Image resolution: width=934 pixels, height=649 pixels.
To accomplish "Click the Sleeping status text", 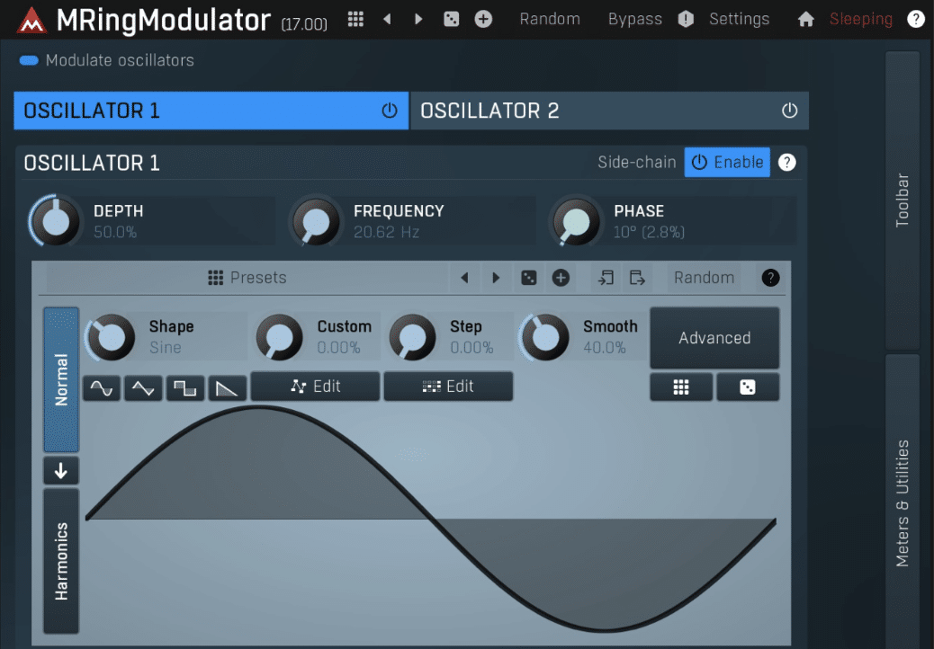I will click(861, 19).
